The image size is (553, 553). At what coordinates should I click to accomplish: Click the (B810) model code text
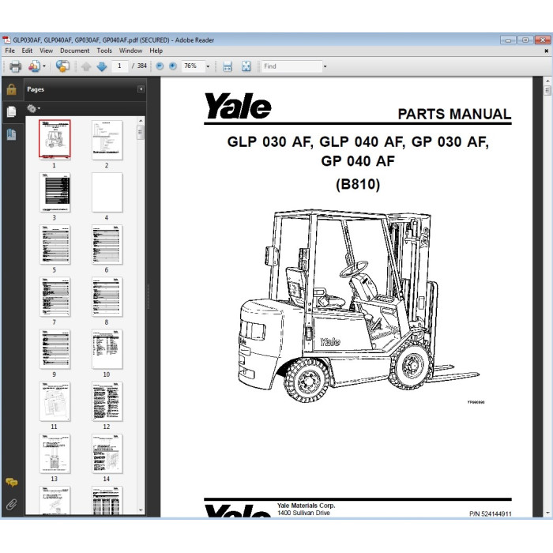358,184
